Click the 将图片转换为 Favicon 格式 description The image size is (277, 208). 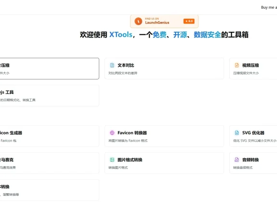pyautogui.click(x=128, y=141)
